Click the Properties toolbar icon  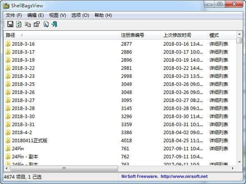[37, 25]
